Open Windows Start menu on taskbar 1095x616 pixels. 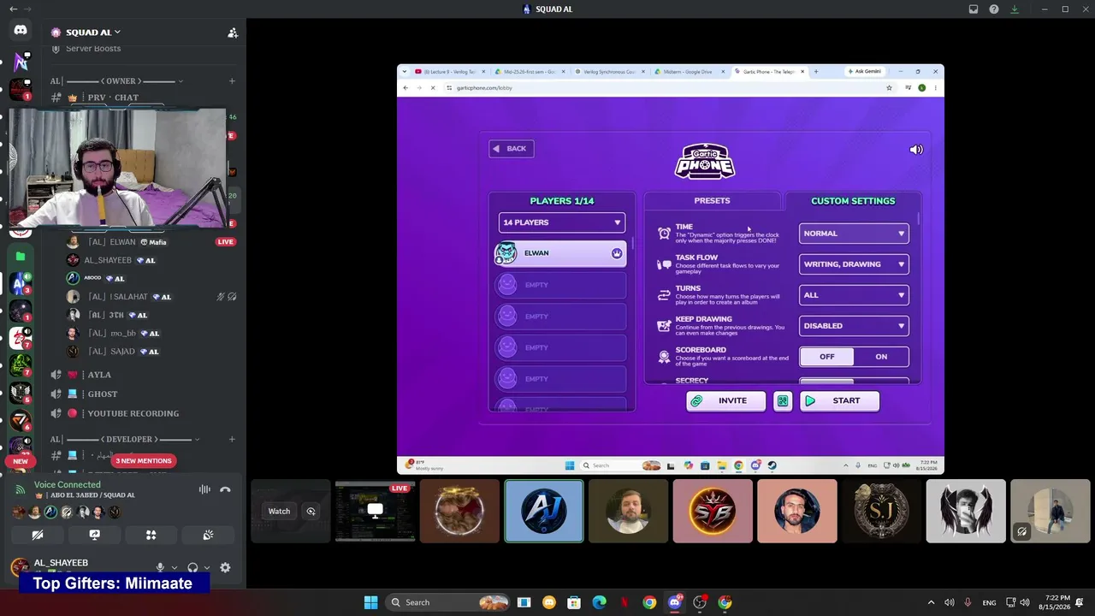click(370, 602)
